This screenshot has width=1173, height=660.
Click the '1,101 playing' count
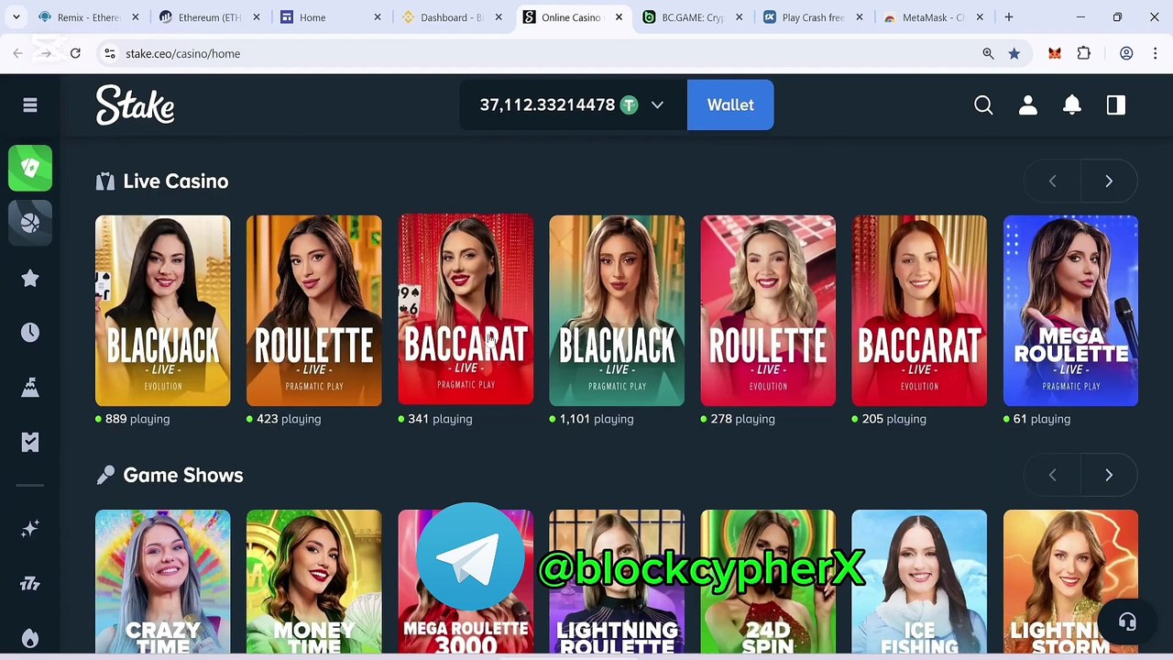[x=597, y=419]
